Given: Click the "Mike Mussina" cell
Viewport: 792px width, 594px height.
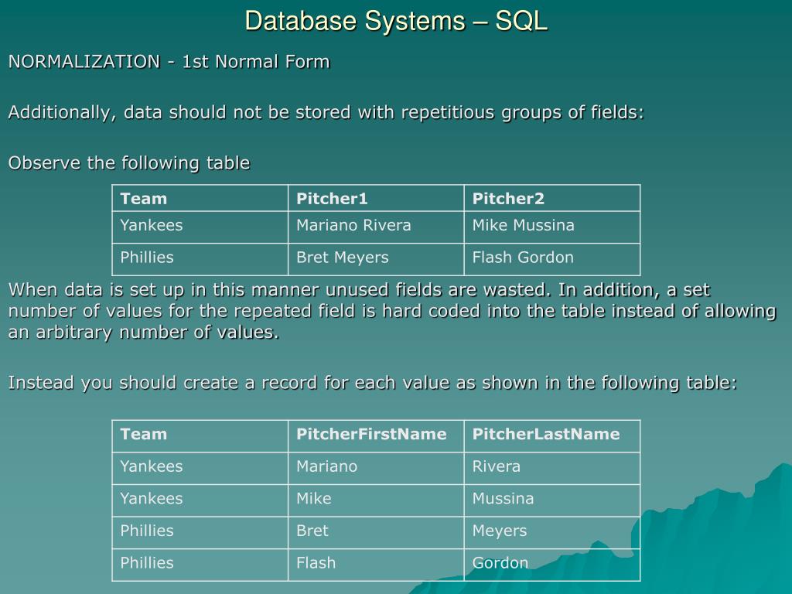Looking at the screenshot, I should coord(552,227).
